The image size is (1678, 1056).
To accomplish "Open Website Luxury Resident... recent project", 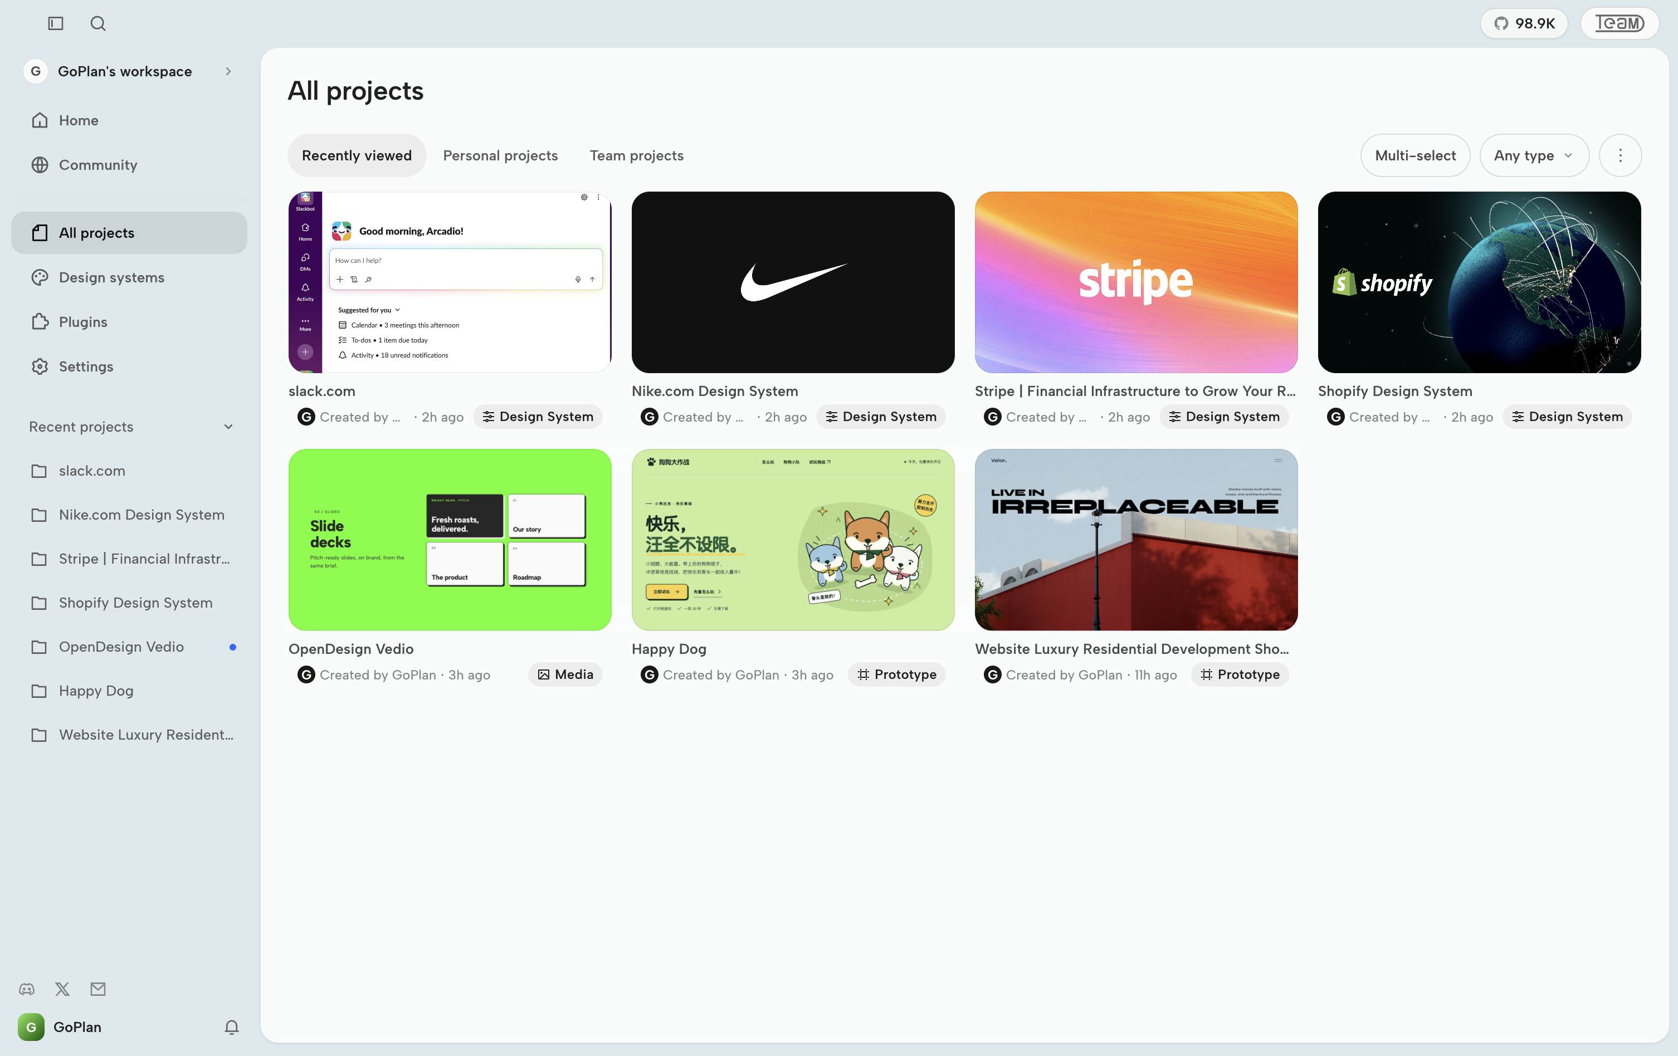I will coord(129,734).
